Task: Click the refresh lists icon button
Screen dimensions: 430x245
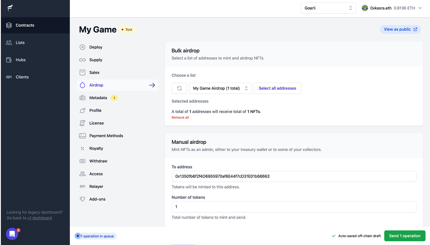Action: tap(179, 88)
